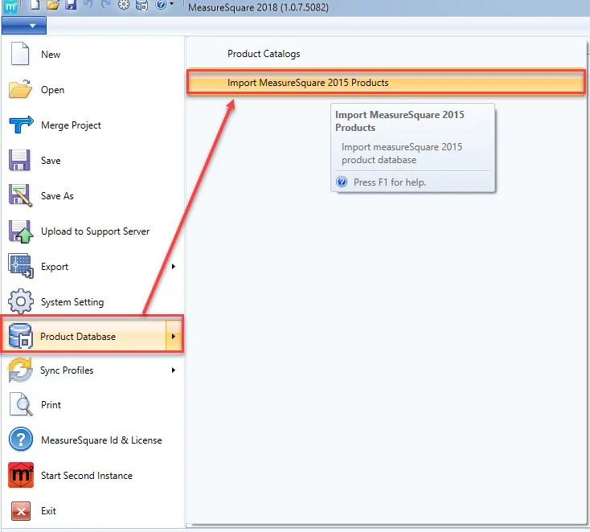Click the Print preview icon
This screenshot has width=590, height=532.
pos(20,405)
